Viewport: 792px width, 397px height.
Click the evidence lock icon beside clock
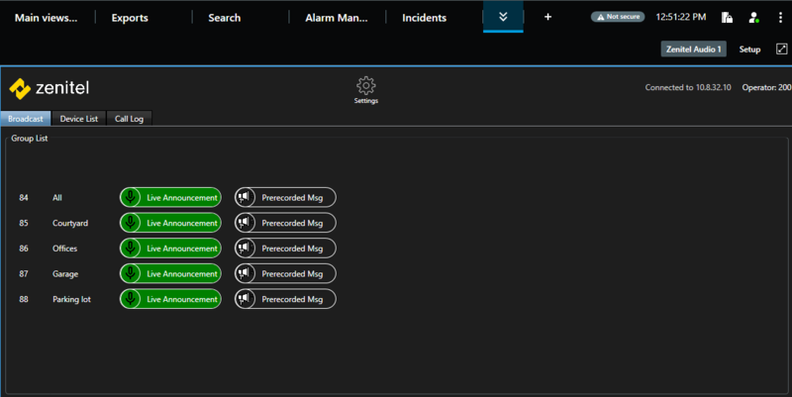point(727,18)
